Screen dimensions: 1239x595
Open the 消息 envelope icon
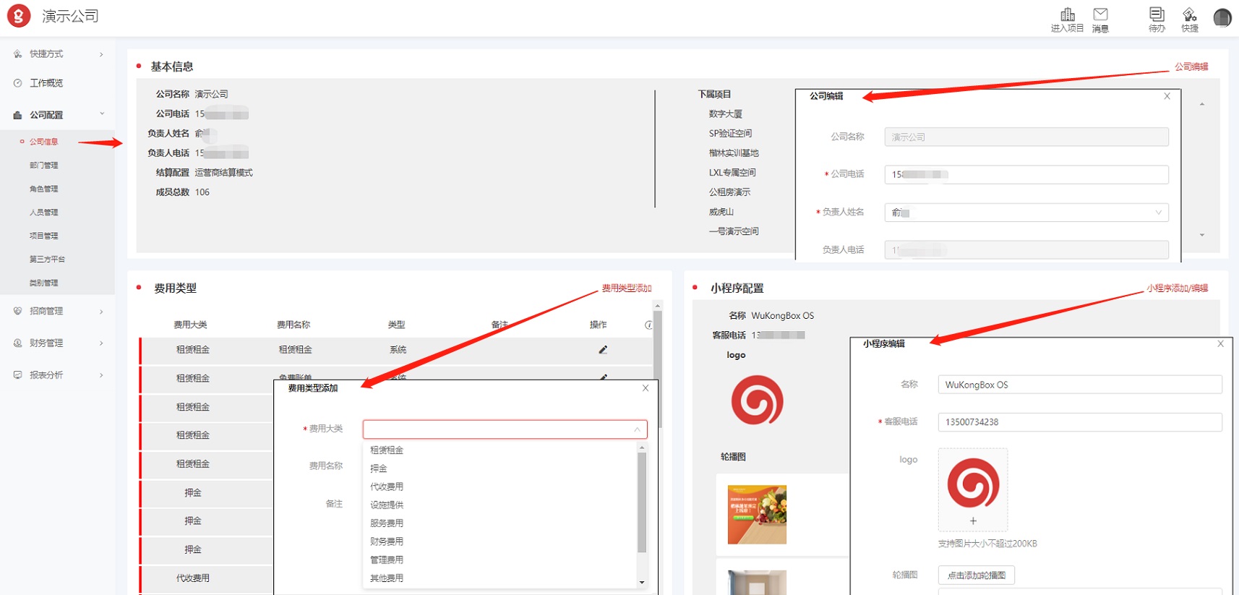pyautogui.click(x=1100, y=15)
